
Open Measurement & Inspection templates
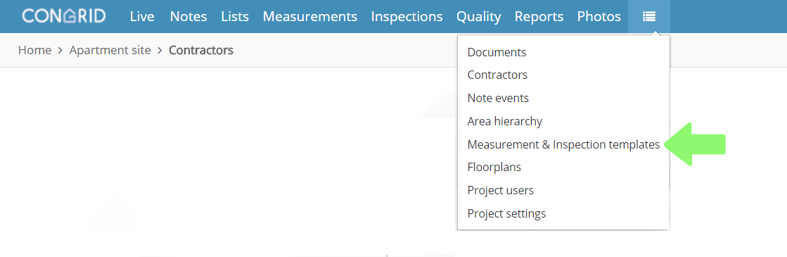[x=563, y=145]
